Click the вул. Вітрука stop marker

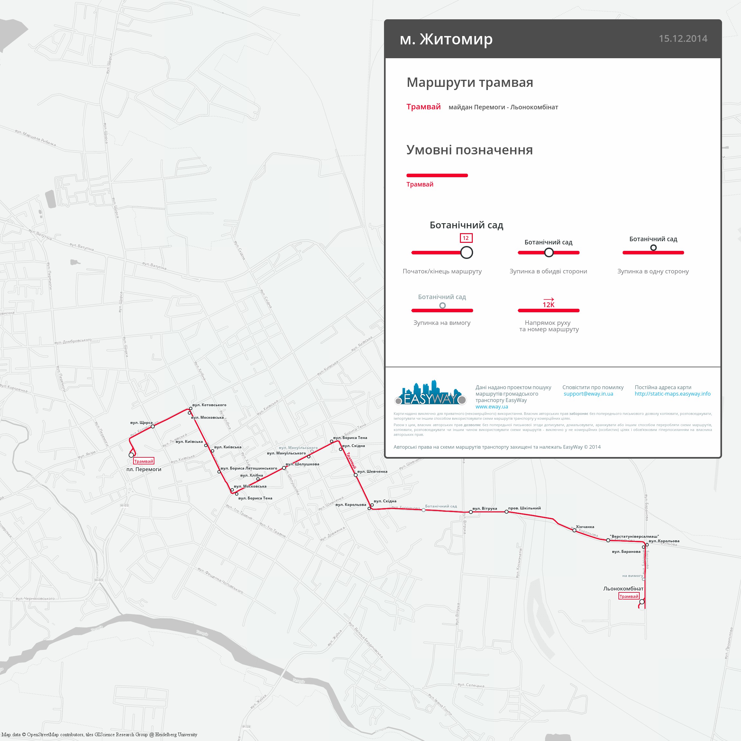pyautogui.click(x=471, y=512)
